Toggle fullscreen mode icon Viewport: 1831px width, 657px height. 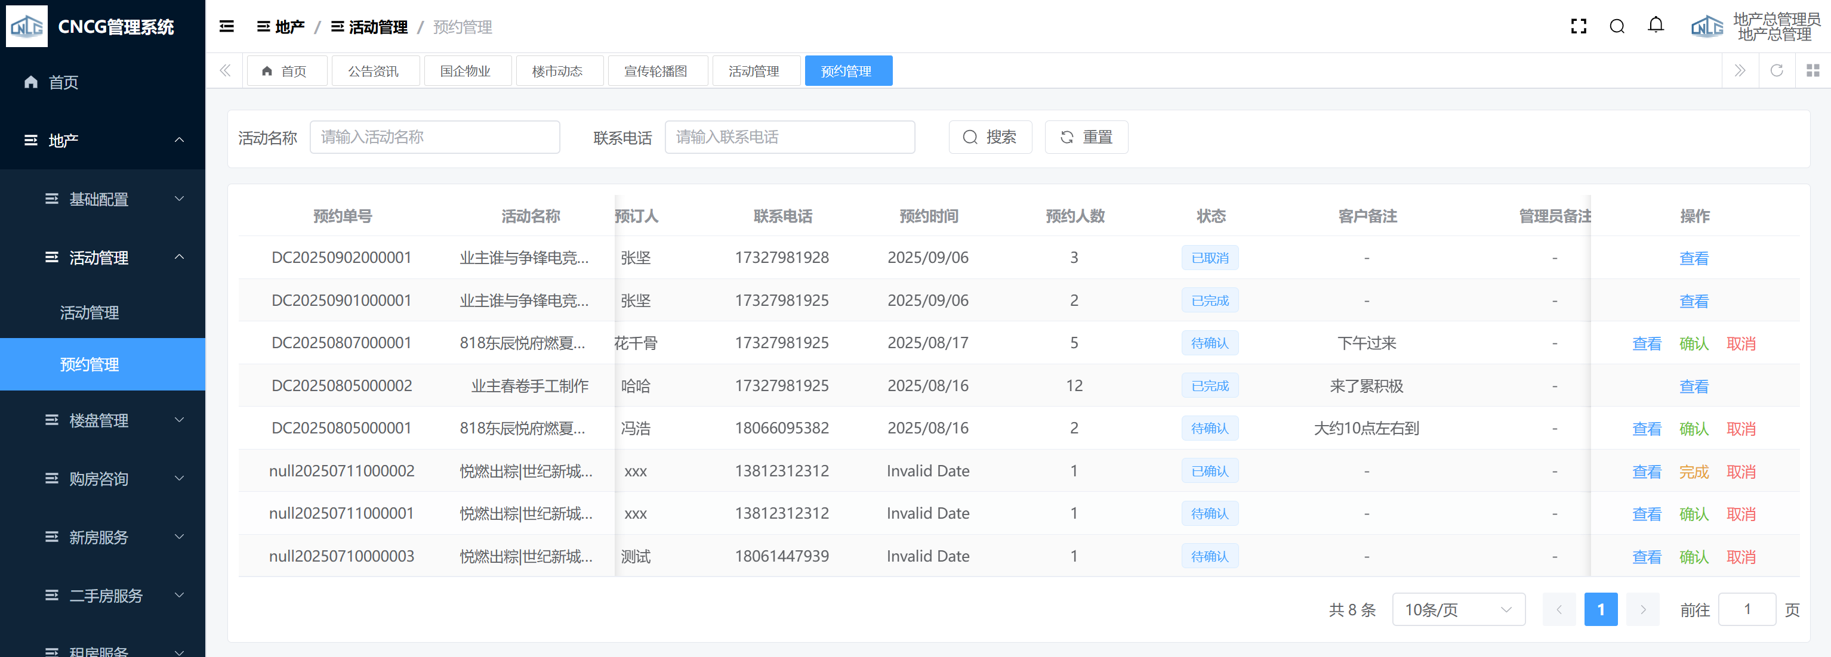pos(1578,26)
